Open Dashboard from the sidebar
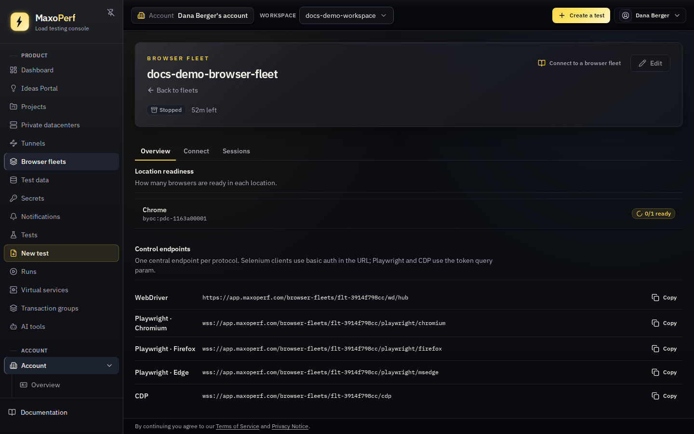694x434 pixels. (62, 70)
